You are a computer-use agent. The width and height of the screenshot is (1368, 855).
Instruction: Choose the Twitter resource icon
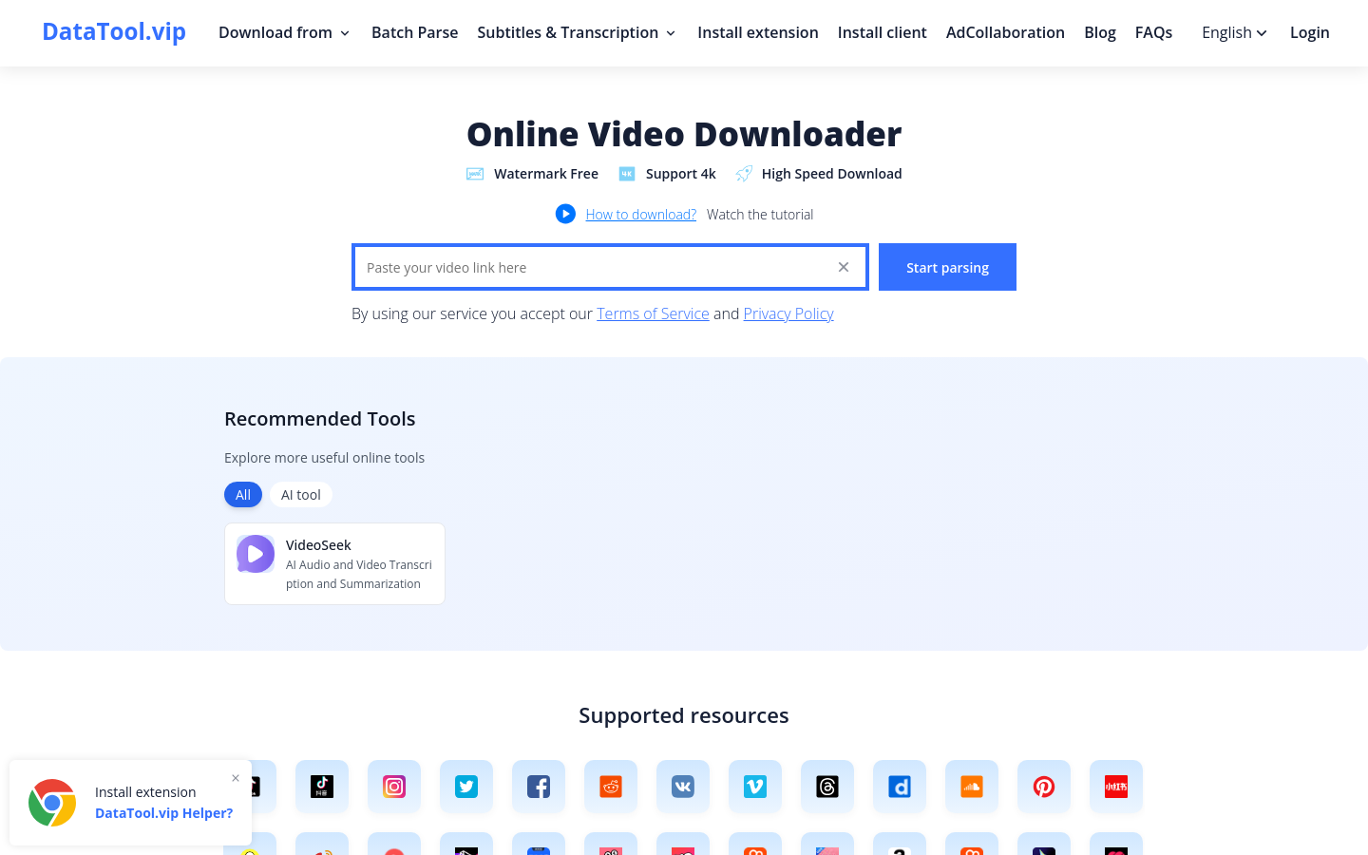click(466, 787)
